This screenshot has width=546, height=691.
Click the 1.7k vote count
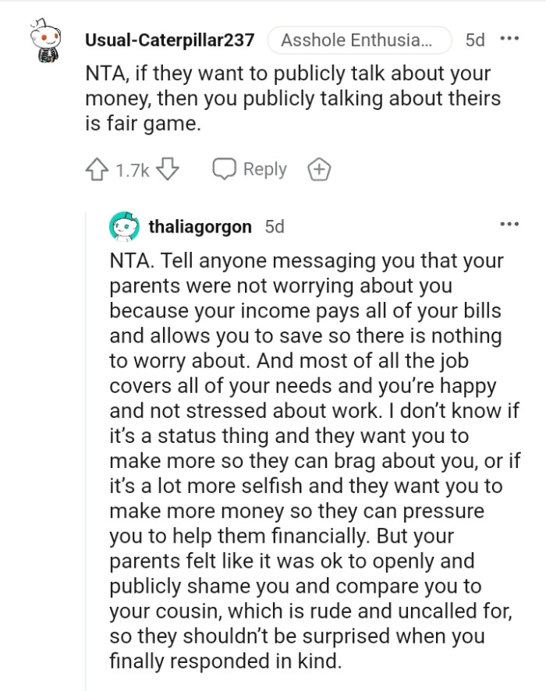134,169
